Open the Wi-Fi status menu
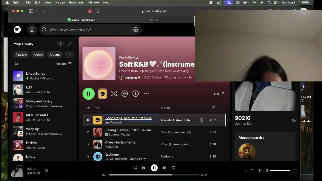 tap(262, 3)
